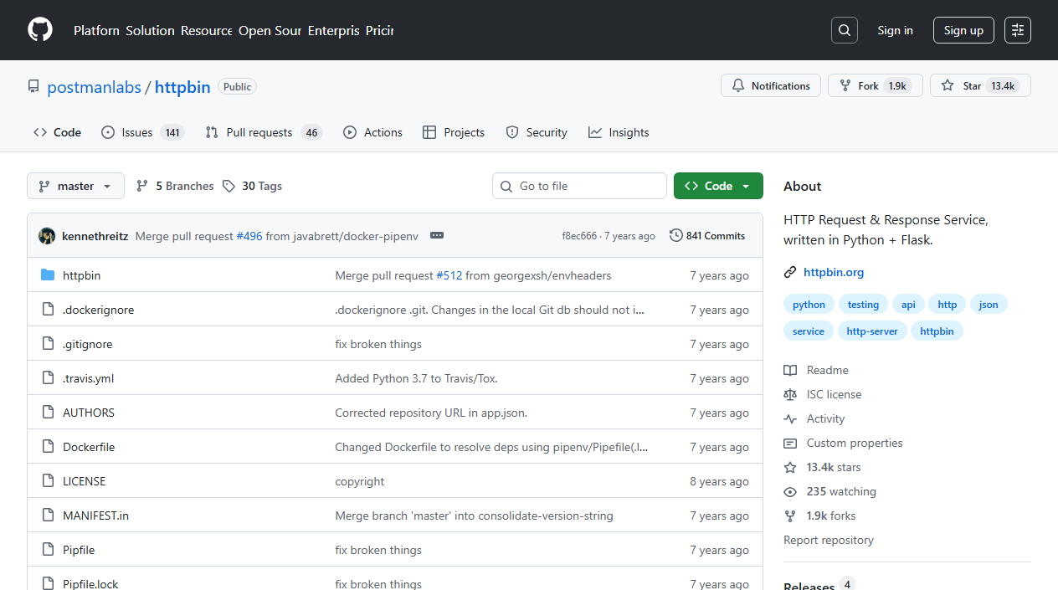This screenshot has height=590, width=1058.
Task: View the 5 Branches list
Action: 175,186
